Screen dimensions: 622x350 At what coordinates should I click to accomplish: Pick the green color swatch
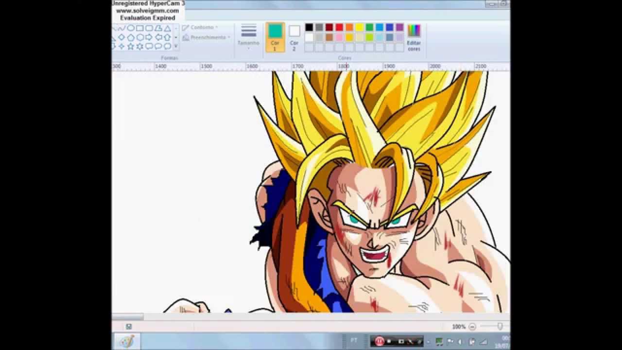(x=370, y=27)
